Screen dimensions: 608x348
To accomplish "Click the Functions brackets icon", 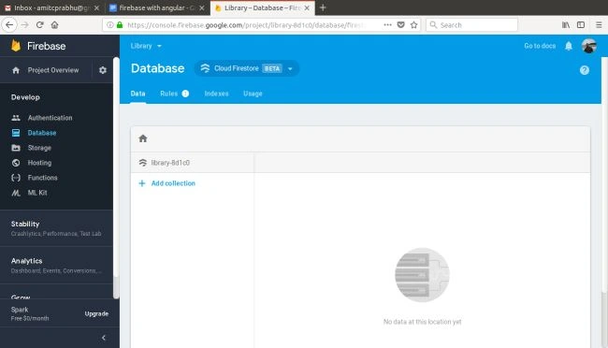I will [x=16, y=178].
